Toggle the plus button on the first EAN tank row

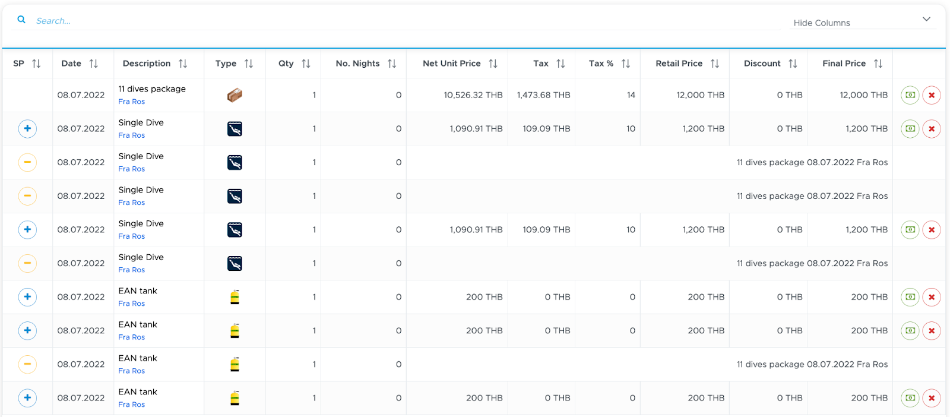pos(27,297)
